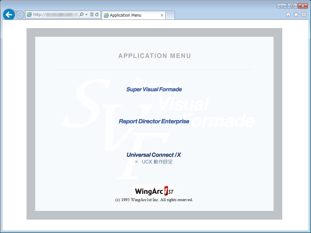The height and width of the screenshot is (233, 311).
Task: Maximize the browser window
Action: pyautogui.click(x=292, y=6)
